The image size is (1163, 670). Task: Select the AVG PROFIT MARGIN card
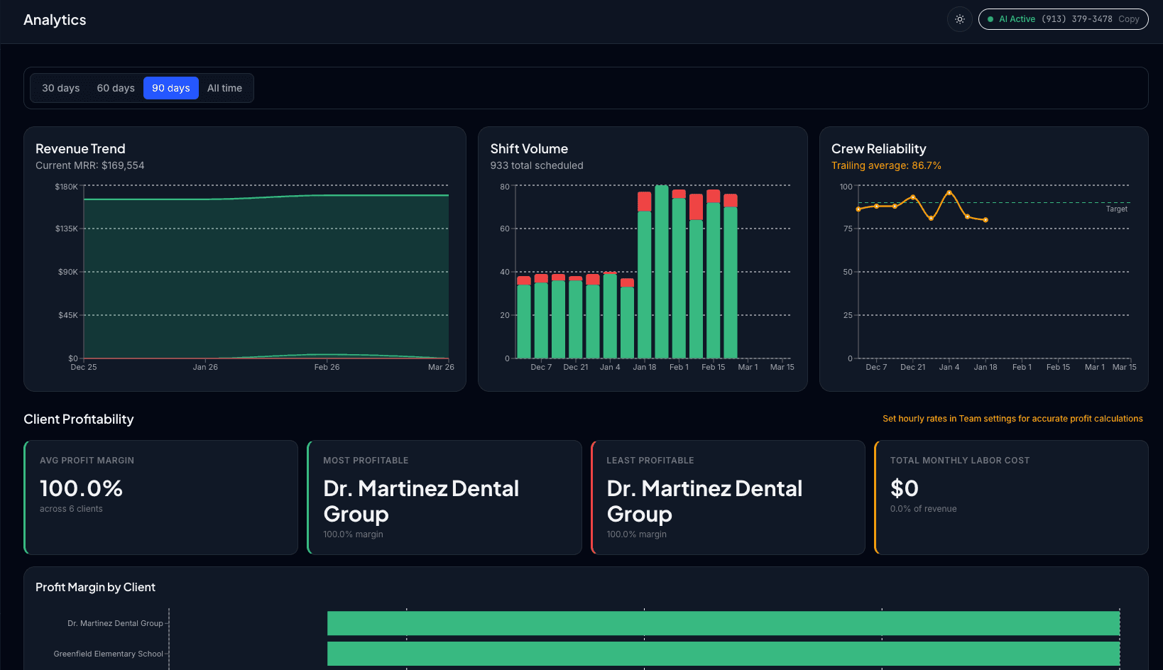point(161,497)
